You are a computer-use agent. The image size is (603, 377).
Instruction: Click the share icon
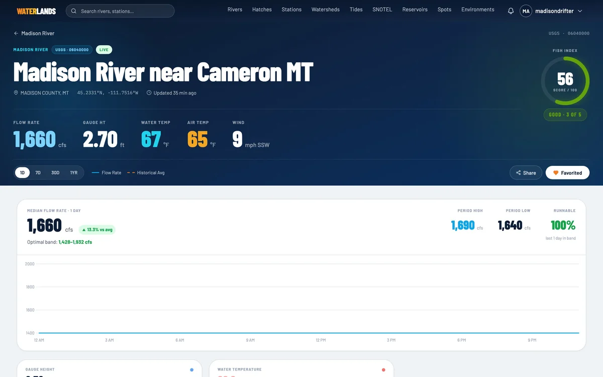[518, 173]
